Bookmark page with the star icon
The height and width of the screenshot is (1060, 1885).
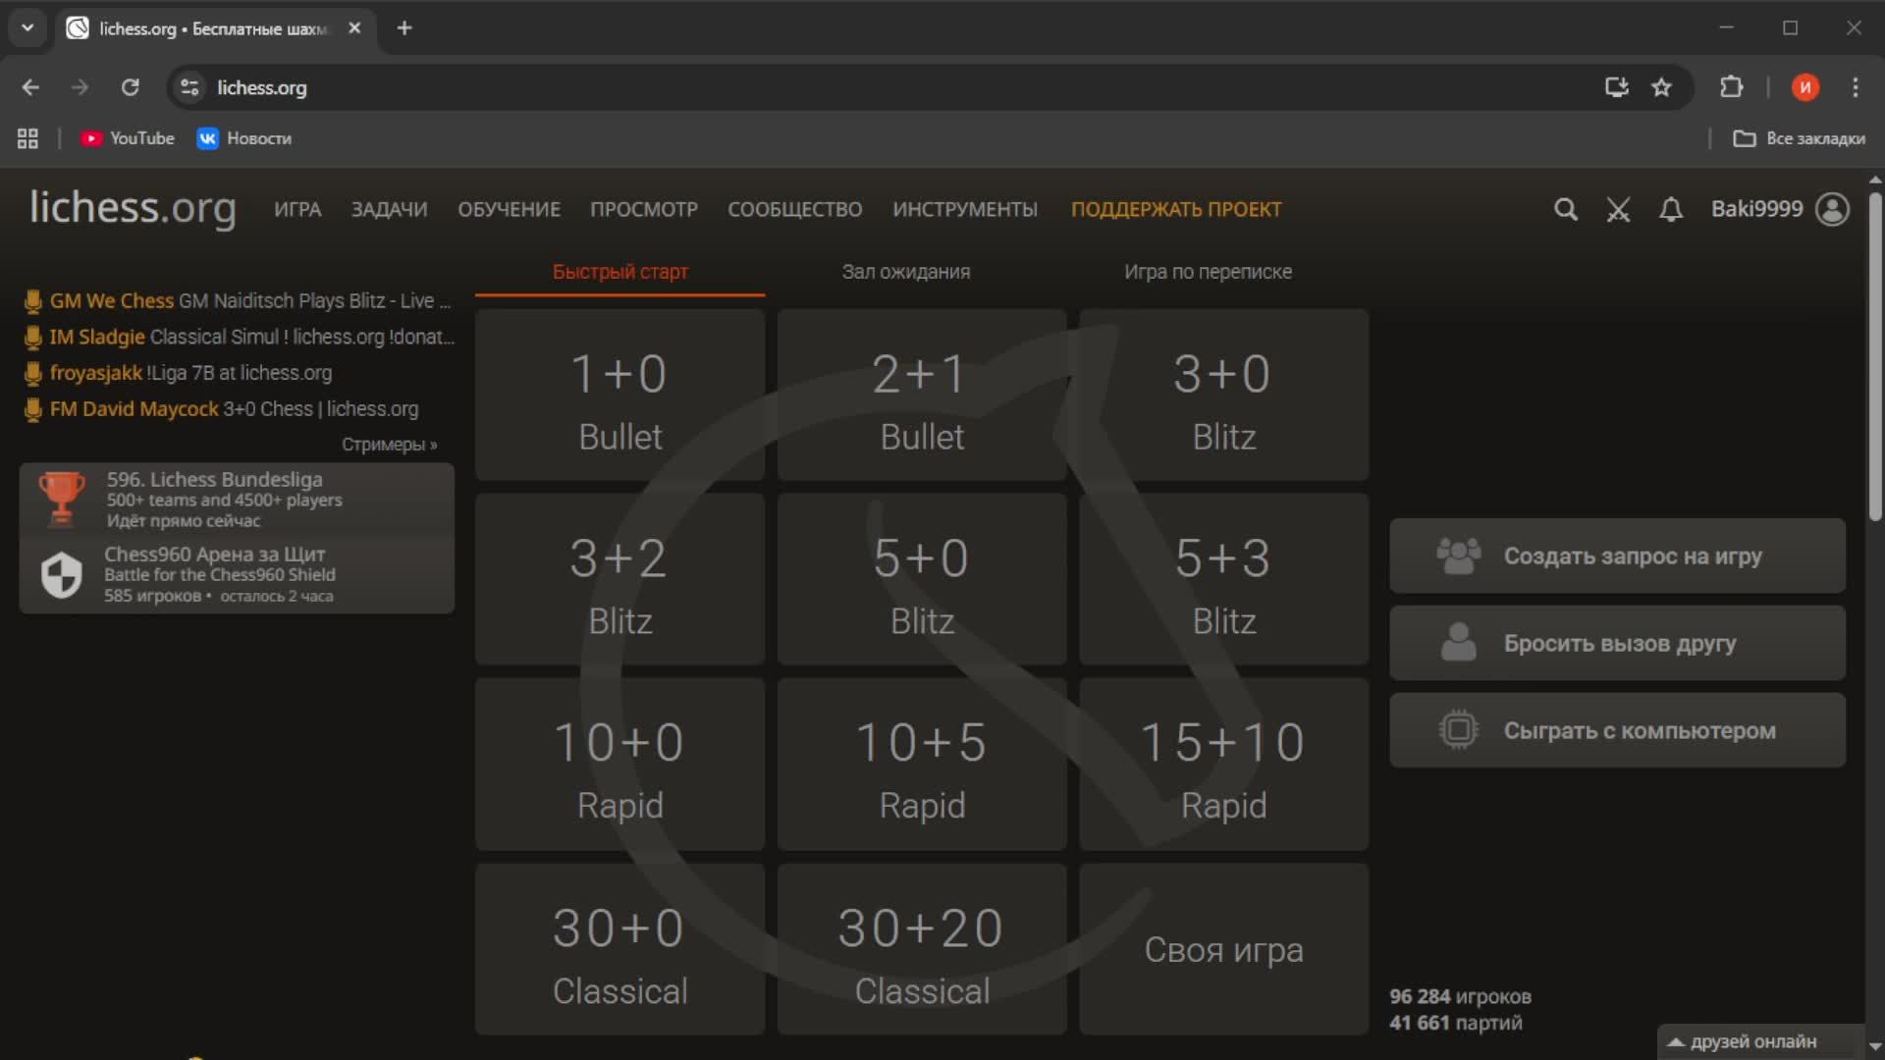coord(1661,87)
